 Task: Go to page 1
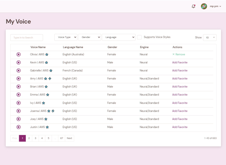(22, 138)
